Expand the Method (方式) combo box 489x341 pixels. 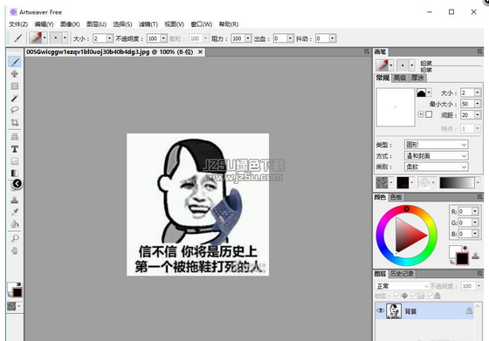tap(437, 156)
